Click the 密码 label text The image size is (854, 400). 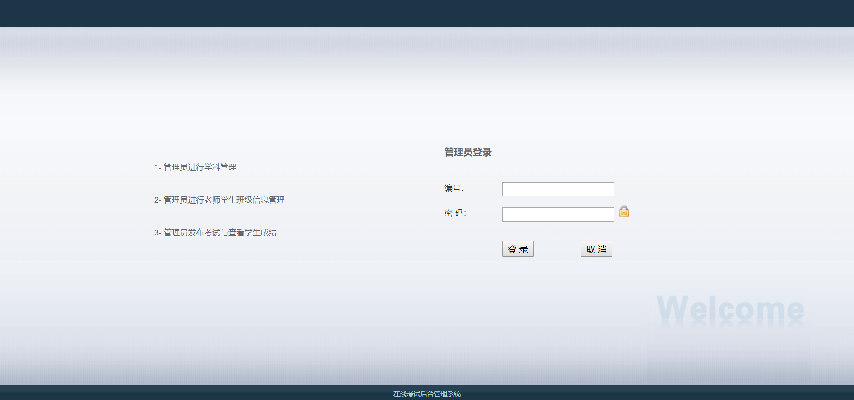point(455,213)
